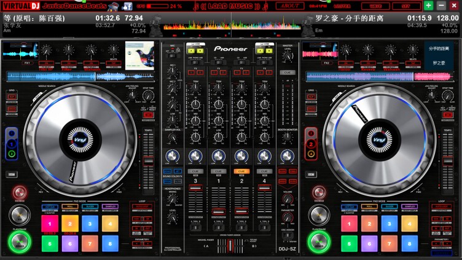Click the LOAD MUSIC button

(230, 6)
